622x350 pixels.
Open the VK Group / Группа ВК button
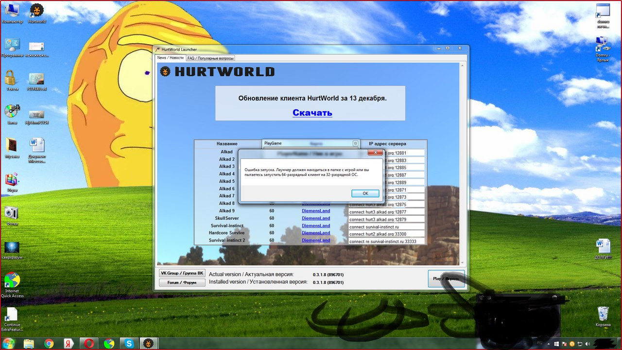pyautogui.click(x=182, y=273)
